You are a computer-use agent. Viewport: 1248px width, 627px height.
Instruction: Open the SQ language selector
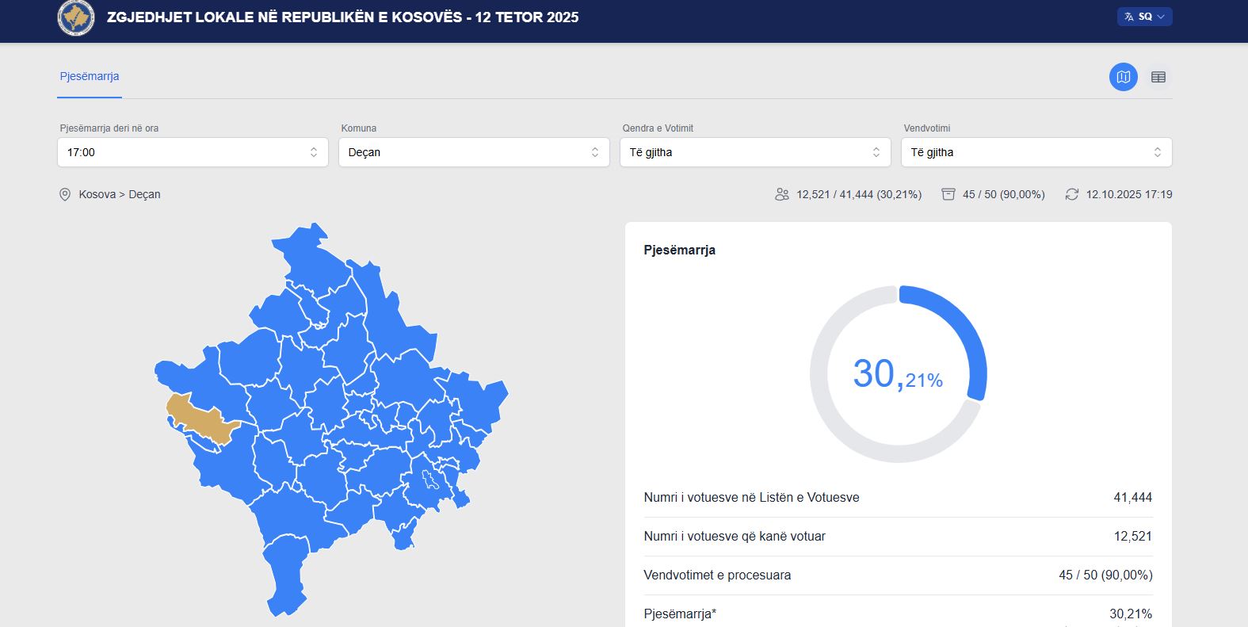click(x=1145, y=17)
